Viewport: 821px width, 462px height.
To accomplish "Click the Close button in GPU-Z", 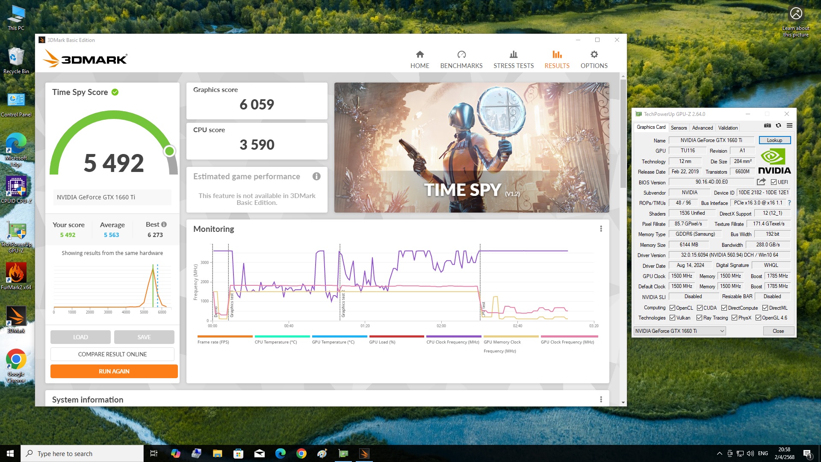I will 778,331.
